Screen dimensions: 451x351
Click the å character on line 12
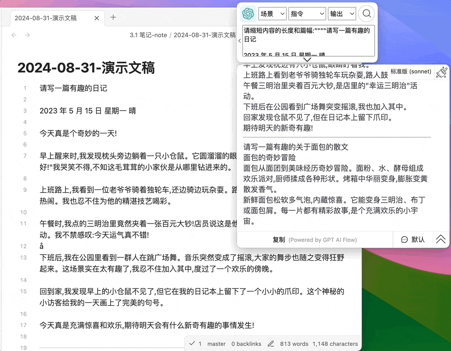41,246
